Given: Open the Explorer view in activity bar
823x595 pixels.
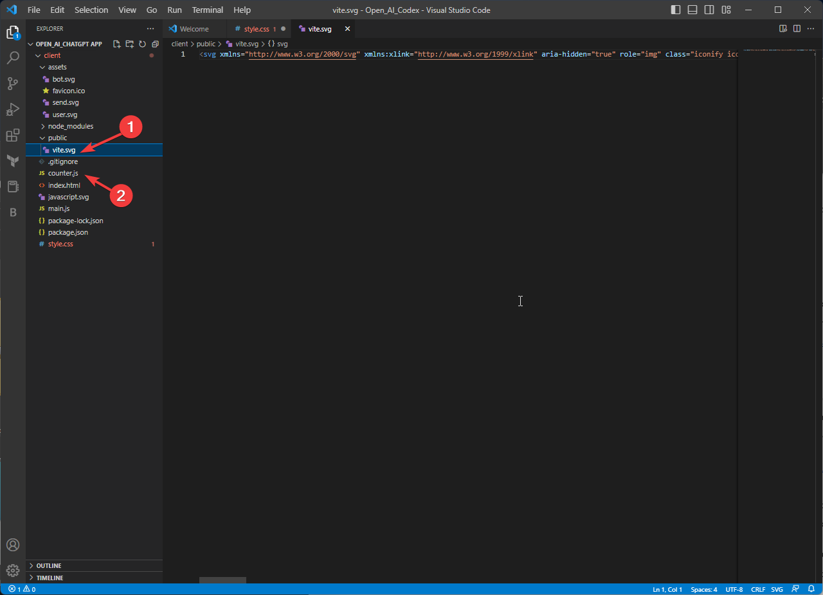Looking at the screenshot, I should [x=13, y=32].
